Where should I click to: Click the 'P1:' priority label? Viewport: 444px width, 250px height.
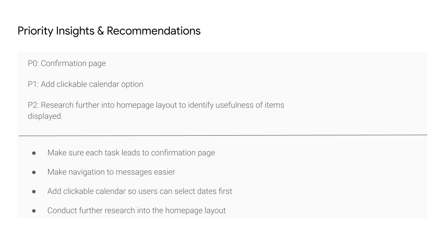click(33, 84)
